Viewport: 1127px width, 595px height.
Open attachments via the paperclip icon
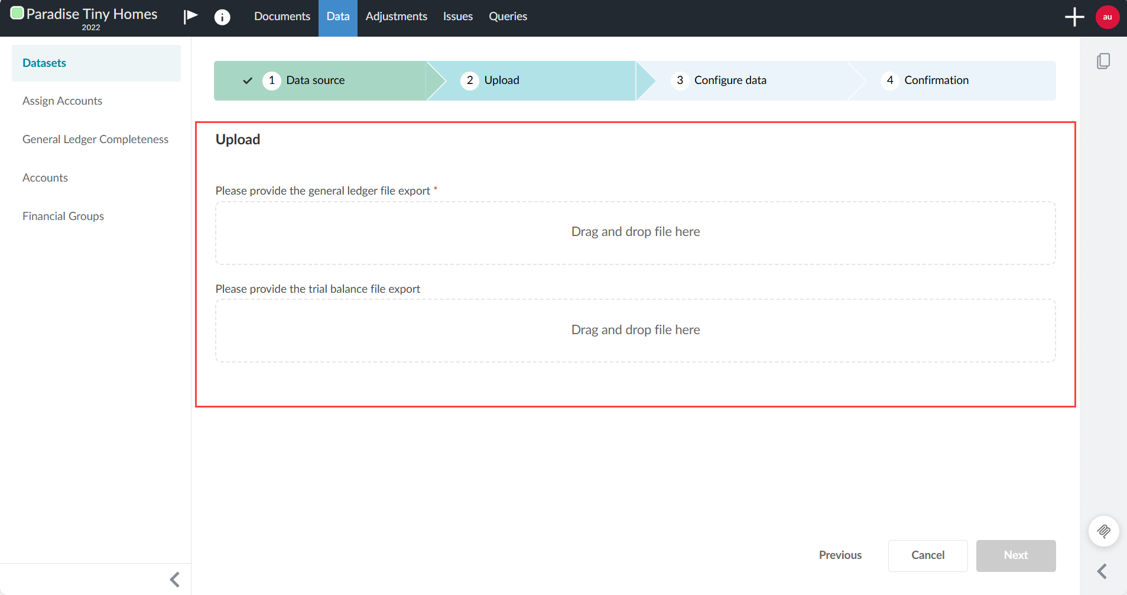pyautogui.click(x=1104, y=531)
